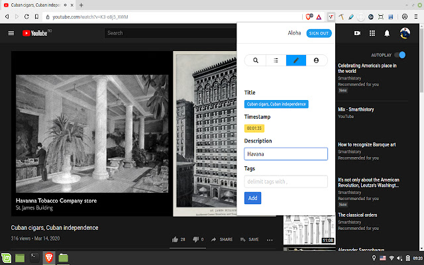Click the dark round extension icon
The height and width of the screenshot is (265, 424).
(x=371, y=17)
